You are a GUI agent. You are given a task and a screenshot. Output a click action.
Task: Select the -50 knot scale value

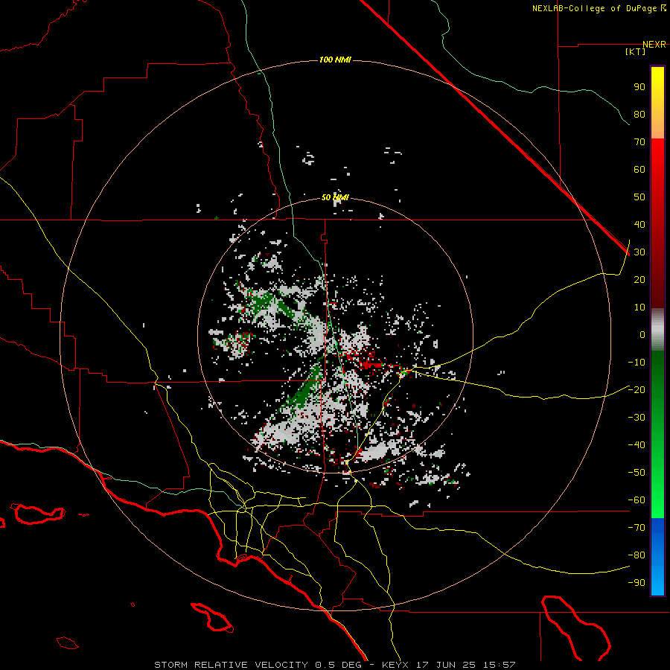(636, 473)
